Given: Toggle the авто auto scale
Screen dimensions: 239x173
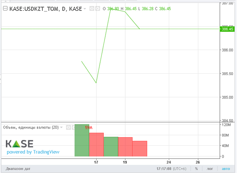Looking at the screenshot, I should point(226,169).
